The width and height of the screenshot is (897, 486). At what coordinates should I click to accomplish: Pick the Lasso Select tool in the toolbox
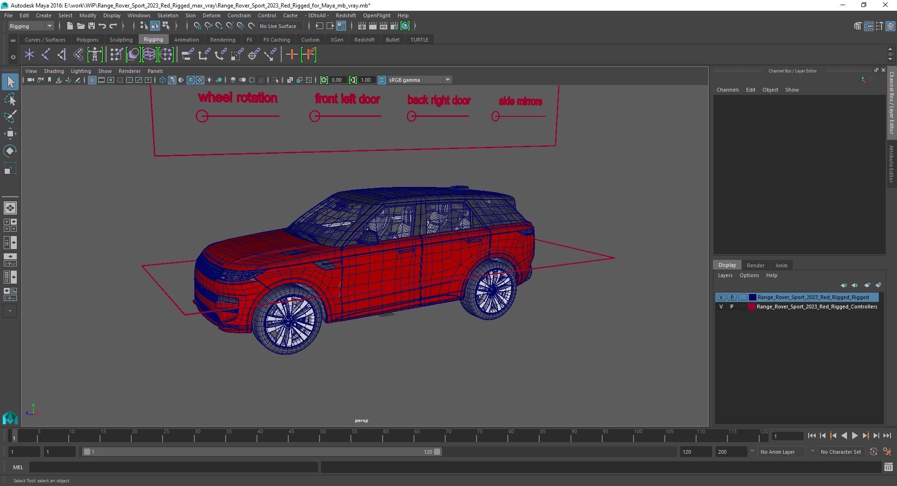(x=10, y=100)
